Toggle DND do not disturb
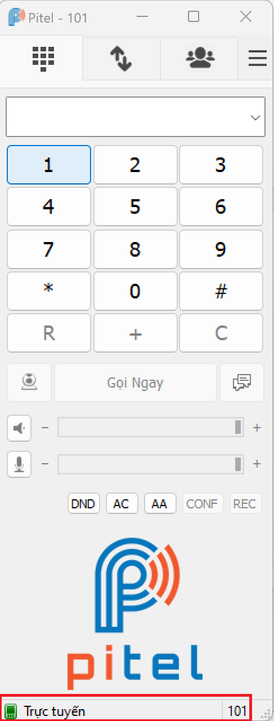This screenshot has height=721, width=274. pos(83,503)
